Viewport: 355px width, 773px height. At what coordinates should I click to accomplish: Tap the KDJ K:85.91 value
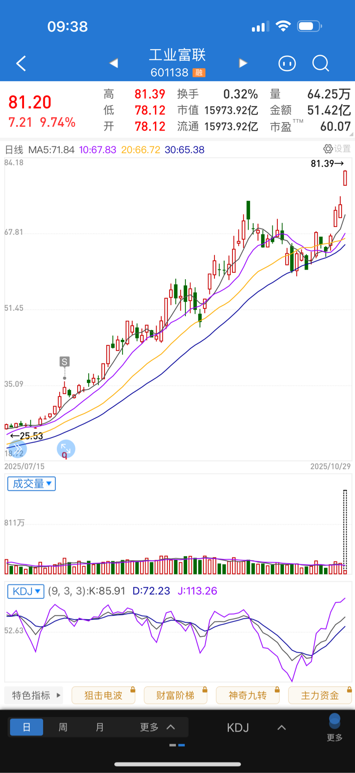(106, 591)
